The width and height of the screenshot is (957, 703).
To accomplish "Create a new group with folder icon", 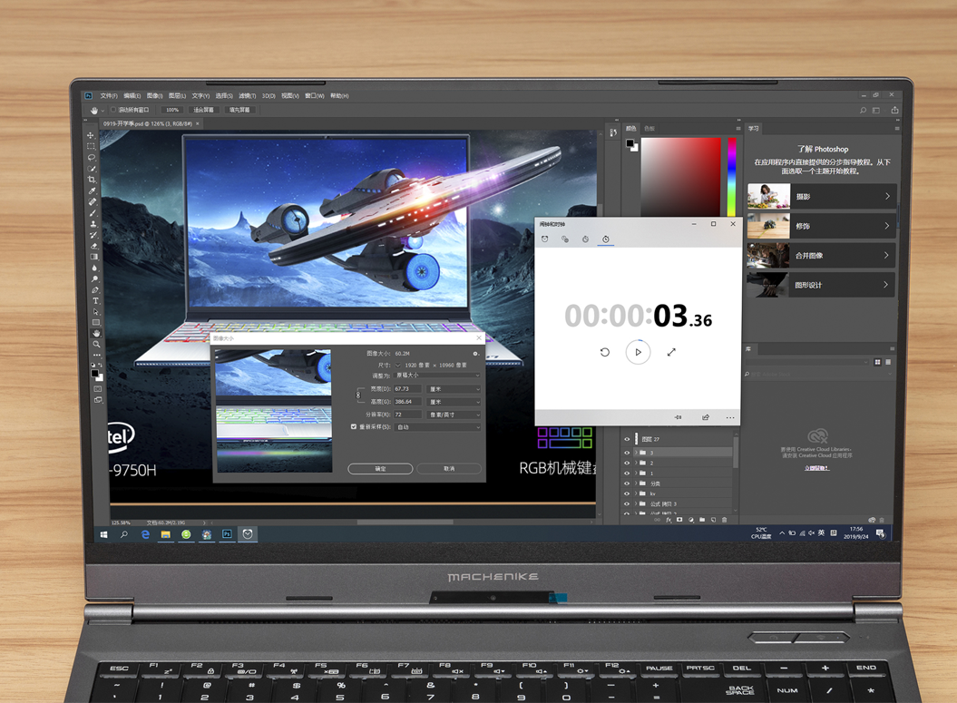I will 702,520.
